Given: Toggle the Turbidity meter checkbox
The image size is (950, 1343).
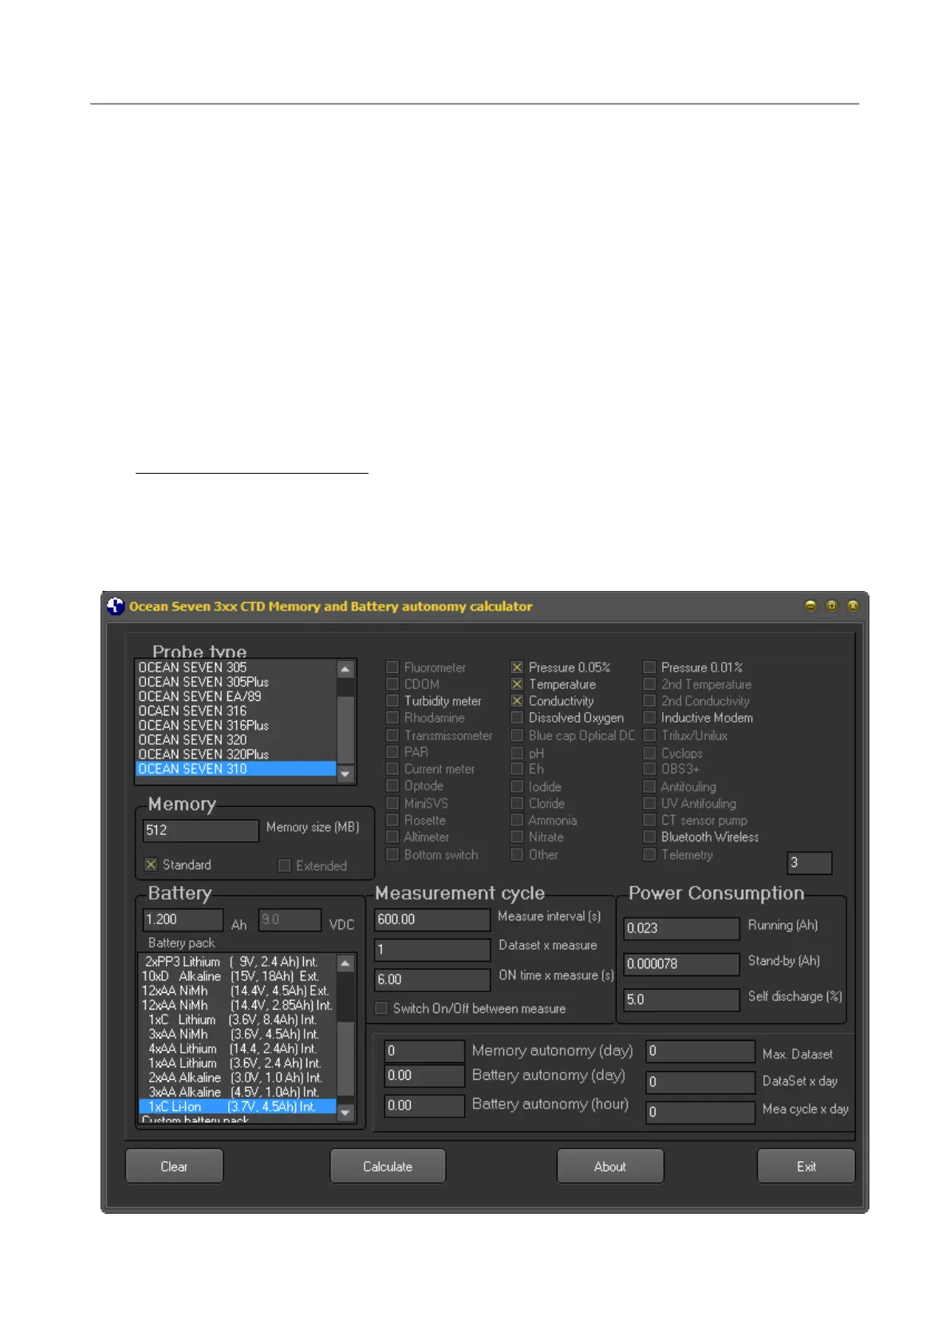Looking at the screenshot, I should coord(392,701).
